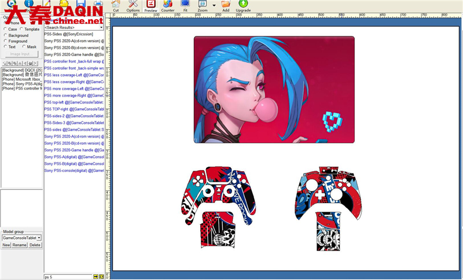Click the Fit to window icon

point(185,3)
